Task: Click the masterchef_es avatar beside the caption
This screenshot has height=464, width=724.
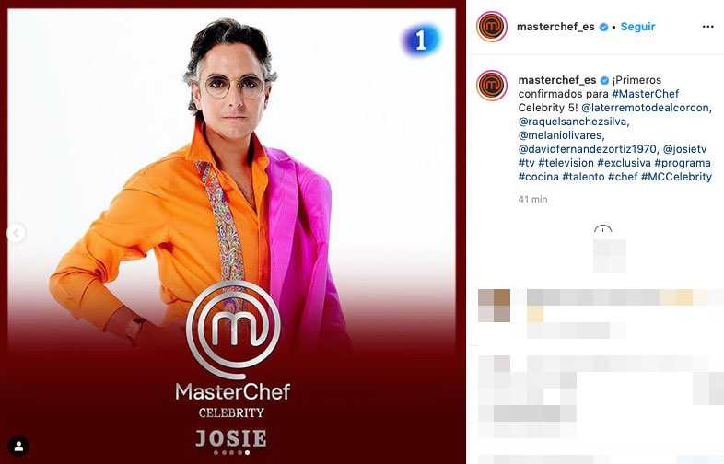Action: [x=492, y=86]
